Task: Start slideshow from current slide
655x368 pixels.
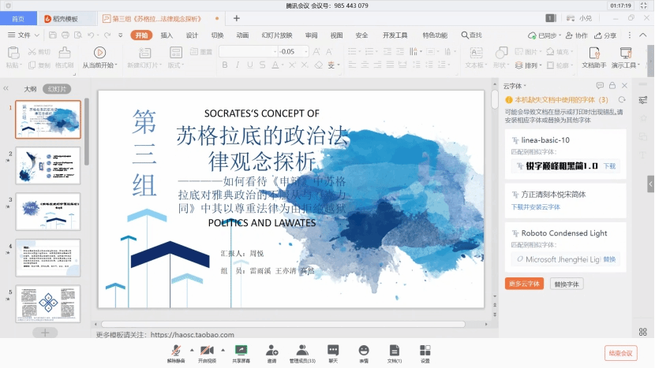Action: (99, 57)
